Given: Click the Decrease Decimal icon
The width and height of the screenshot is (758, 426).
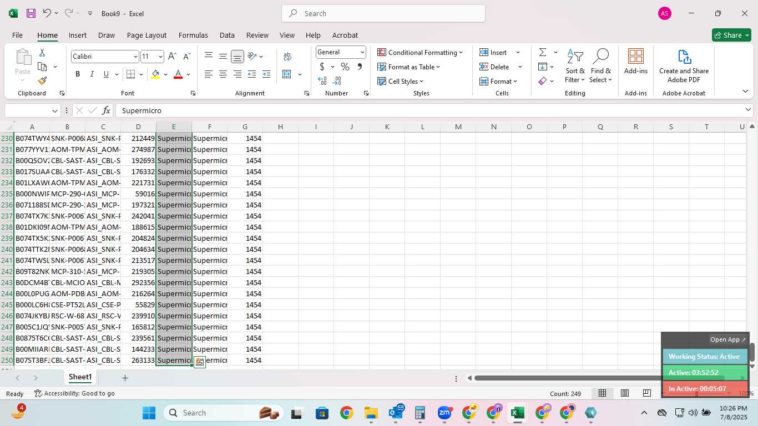Looking at the screenshot, I should click(x=337, y=81).
